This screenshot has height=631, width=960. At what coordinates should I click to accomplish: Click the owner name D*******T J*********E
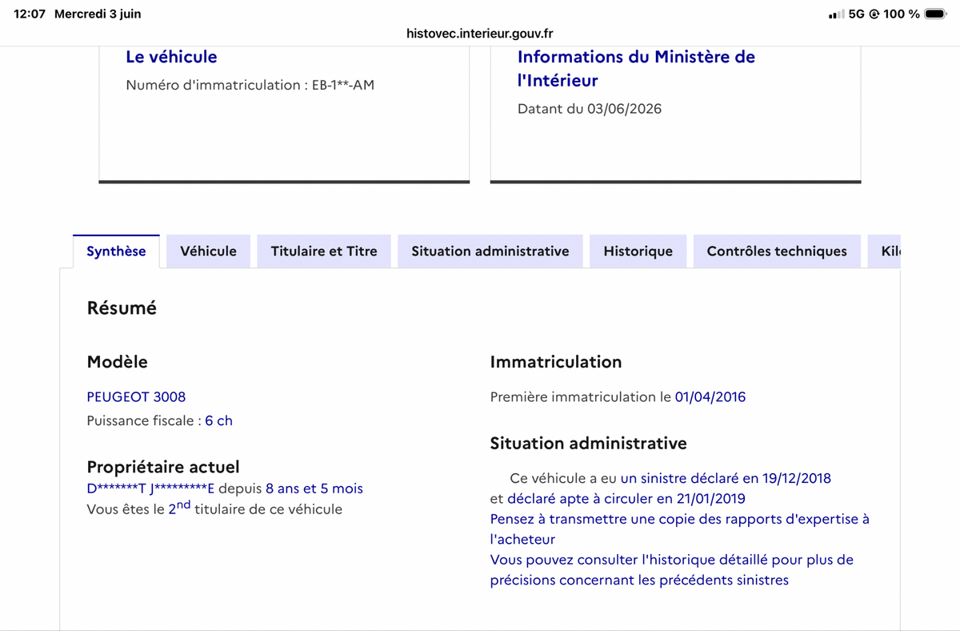(x=150, y=488)
